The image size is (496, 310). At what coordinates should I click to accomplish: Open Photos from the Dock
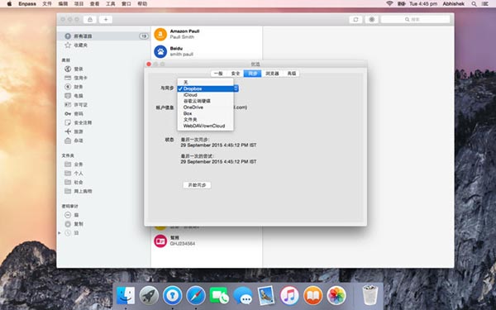tap(336, 295)
